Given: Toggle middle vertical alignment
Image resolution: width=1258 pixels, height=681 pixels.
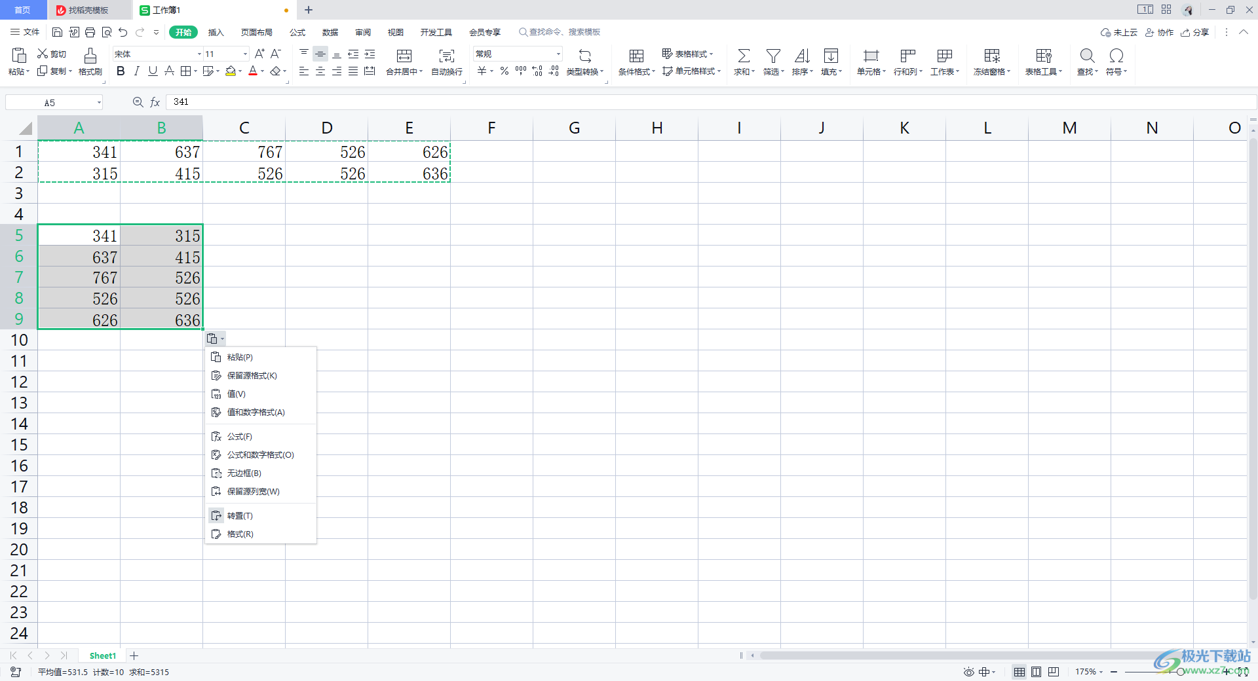Looking at the screenshot, I should click(320, 54).
